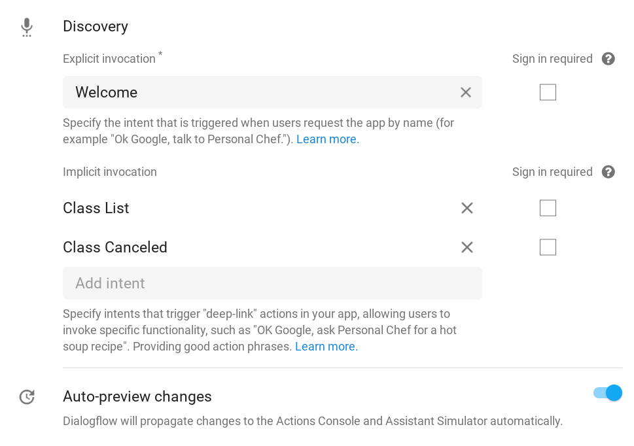Remove the Class Canceled intent
The height and width of the screenshot is (446, 634).
467,247
